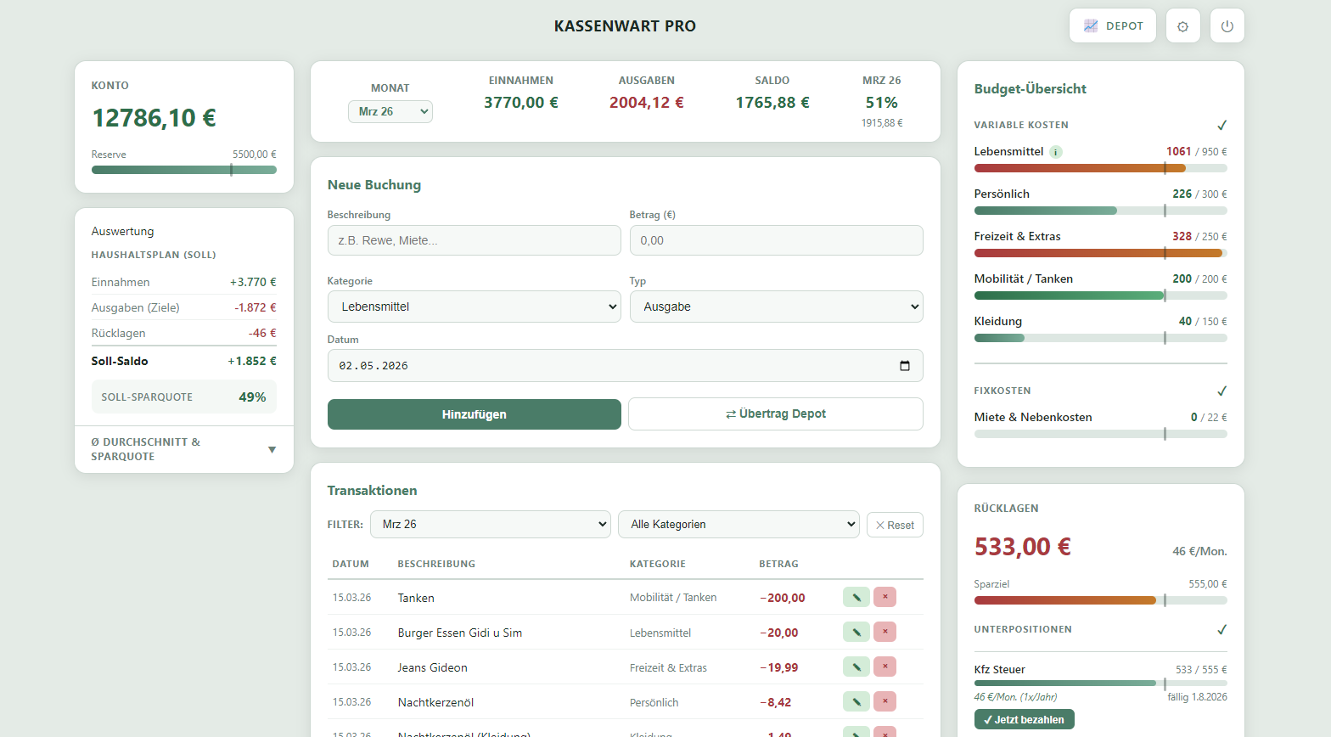Edit the Jeans Gideon transaction
Screen dimensions: 1331x737
click(856, 667)
